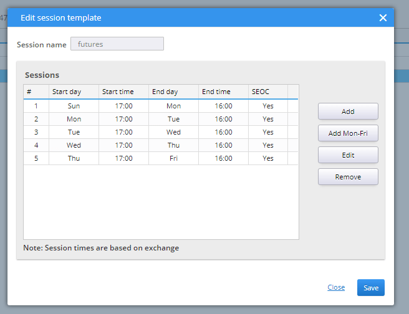Click Wed start day in row 4
Image resolution: width=409 pixels, height=314 pixels.
(74, 145)
